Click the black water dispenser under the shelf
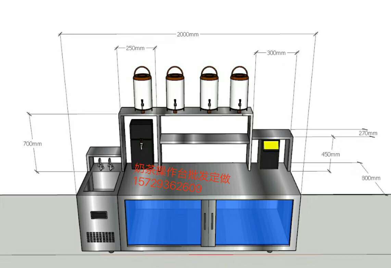391x268 pixels. pyautogui.click(x=141, y=144)
